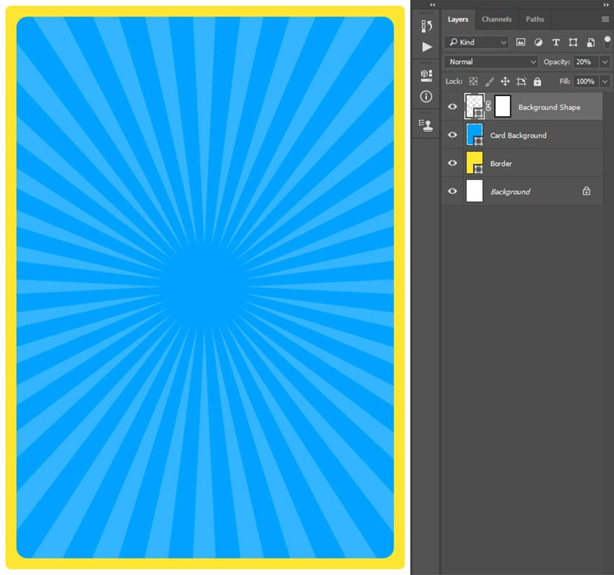This screenshot has width=614, height=575.
Task: Hide the Card Background layer
Action: 453,135
